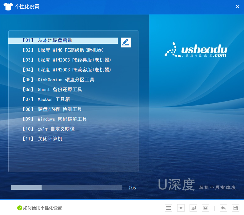Open the background image picture icon
The image size is (244, 215).
(206, 208)
